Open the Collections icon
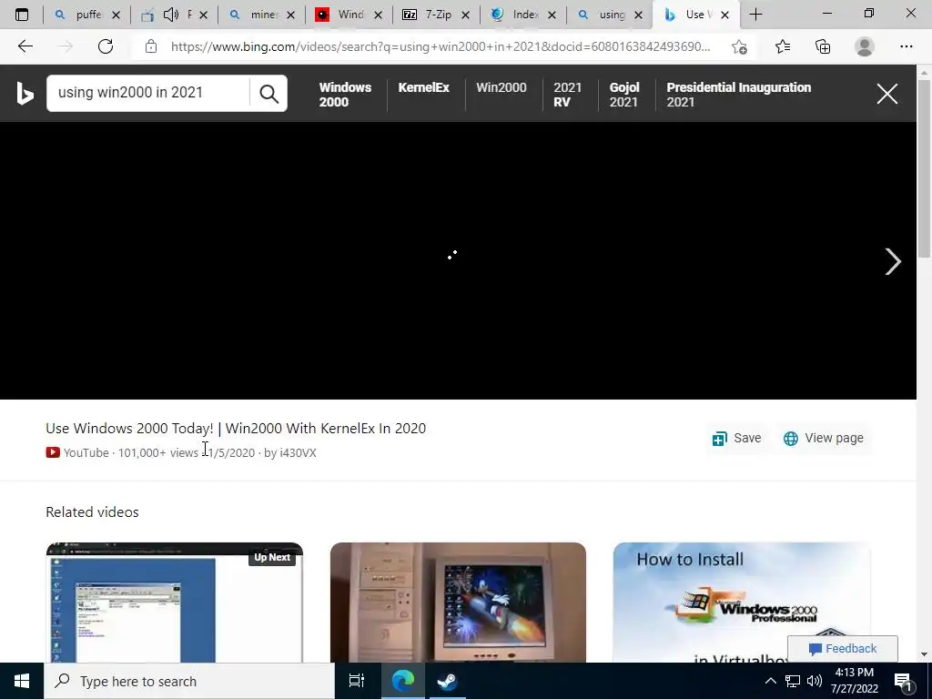Screen dimensions: 932x699 point(823,46)
